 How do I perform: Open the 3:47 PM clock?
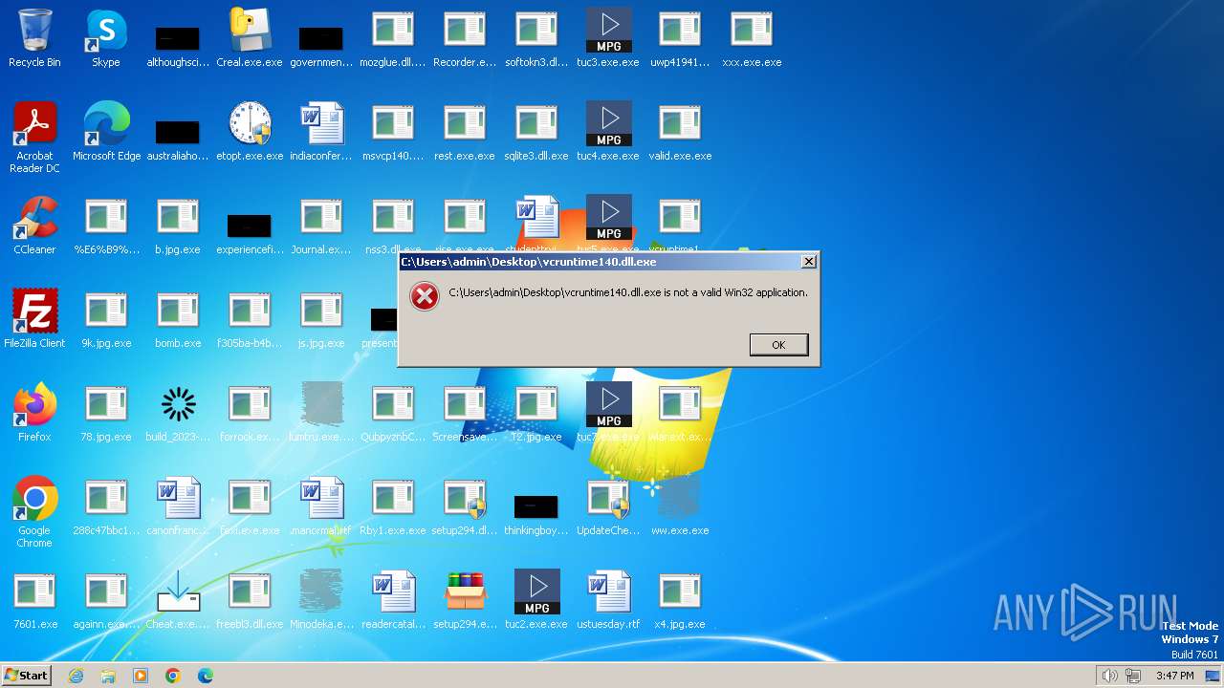coord(1174,676)
